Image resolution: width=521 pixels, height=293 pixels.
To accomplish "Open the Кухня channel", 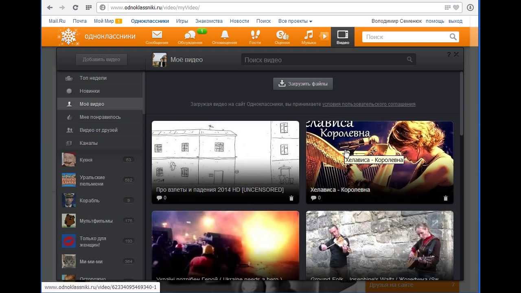I will [100, 160].
